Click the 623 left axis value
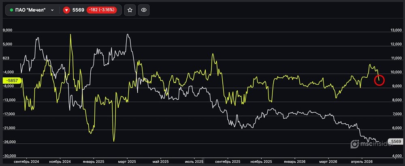405x166 pixels. click(6, 58)
